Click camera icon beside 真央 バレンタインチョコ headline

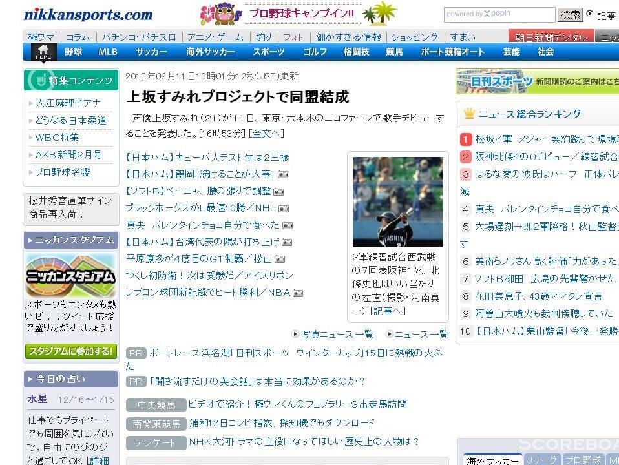pos(288,226)
